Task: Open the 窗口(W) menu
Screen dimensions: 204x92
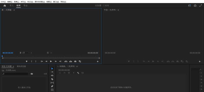Action: 56,2
